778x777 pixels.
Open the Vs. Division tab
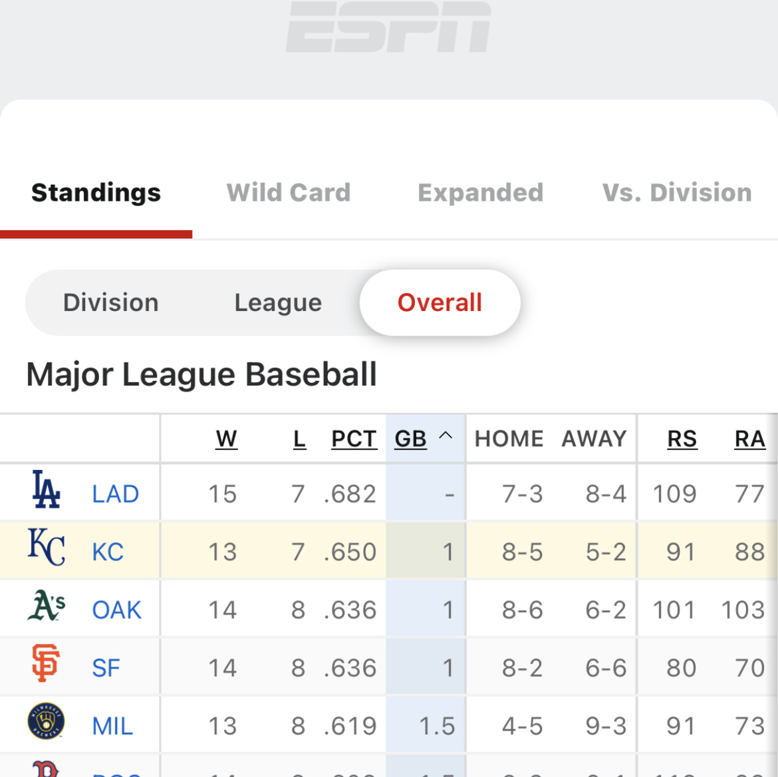point(678,192)
